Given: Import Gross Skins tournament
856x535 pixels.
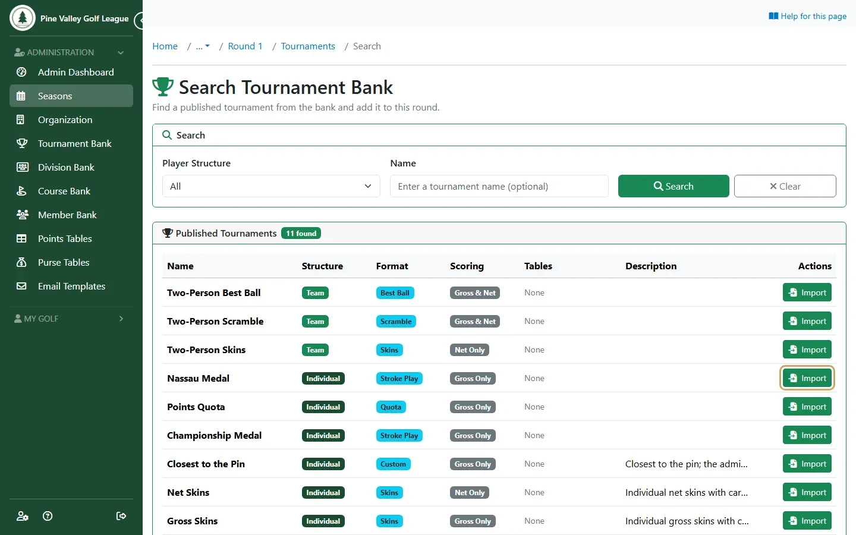Looking at the screenshot, I should (807, 521).
